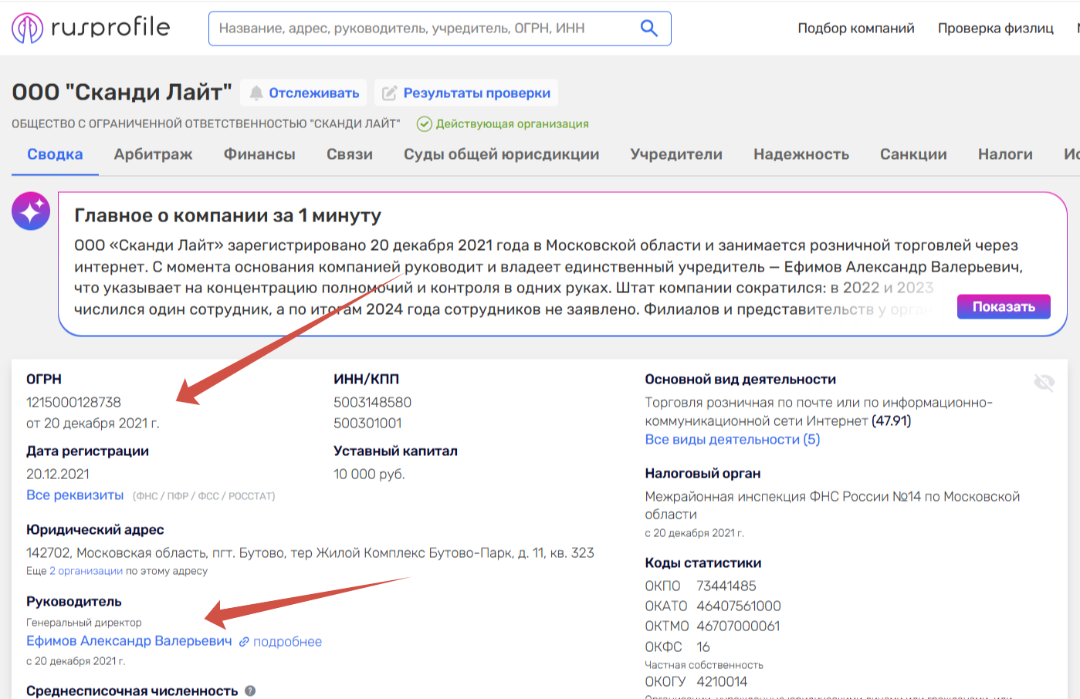
Task: Click the Частная собственность text
Action: point(704,665)
